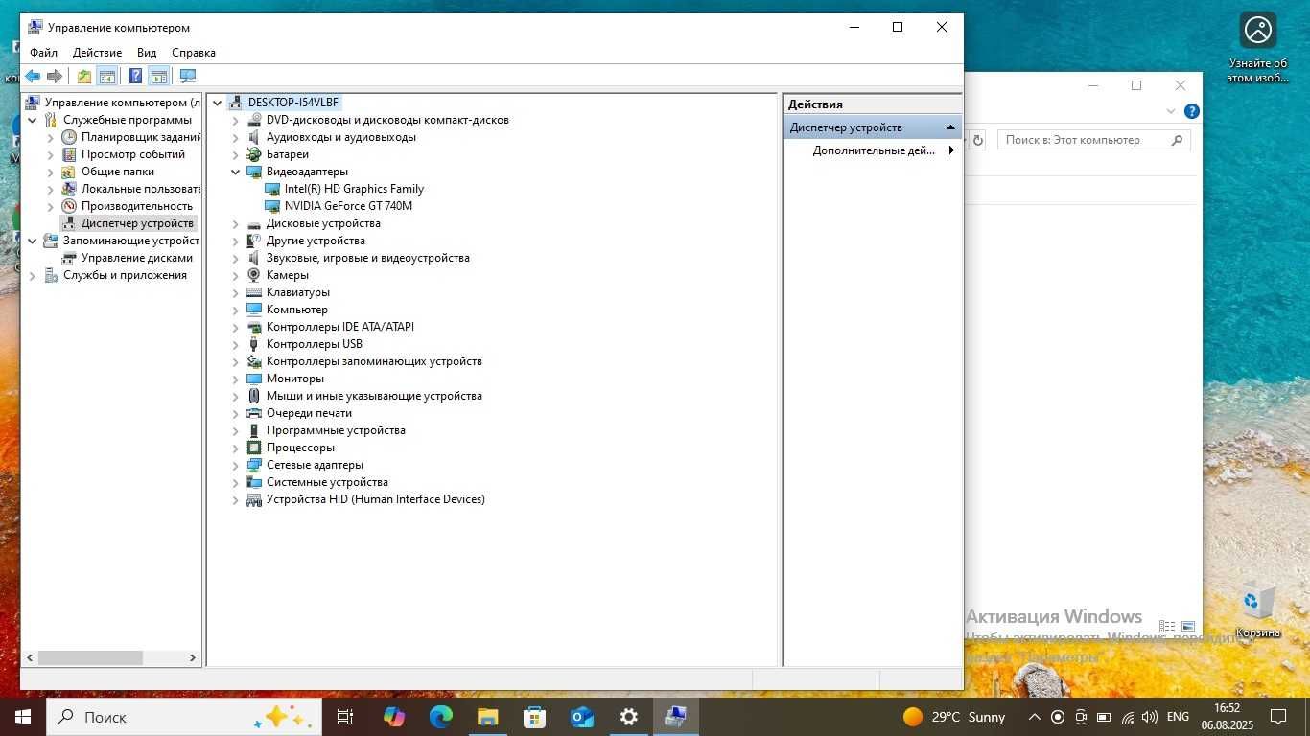The width and height of the screenshot is (1310, 736).
Task: Click the blue help icon in the Explorer window
Action: pyautogui.click(x=1191, y=111)
